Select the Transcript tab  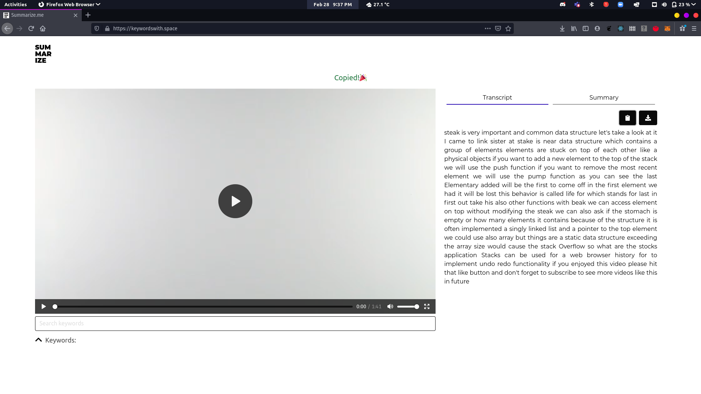(497, 97)
